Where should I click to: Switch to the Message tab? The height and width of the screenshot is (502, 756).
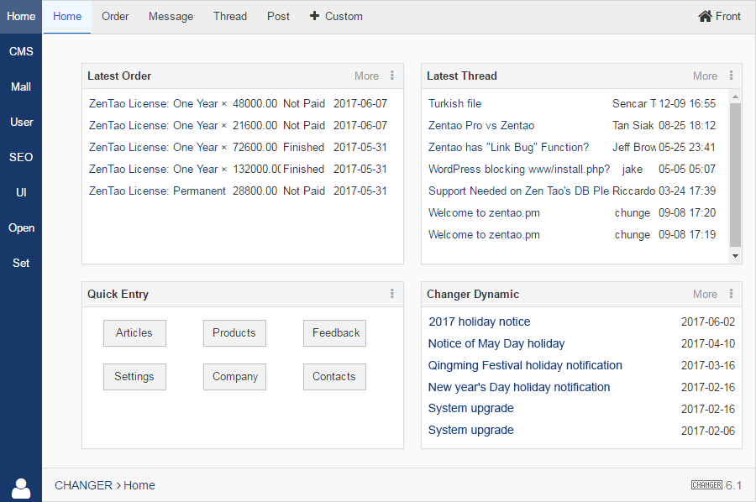tap(171, 17)
